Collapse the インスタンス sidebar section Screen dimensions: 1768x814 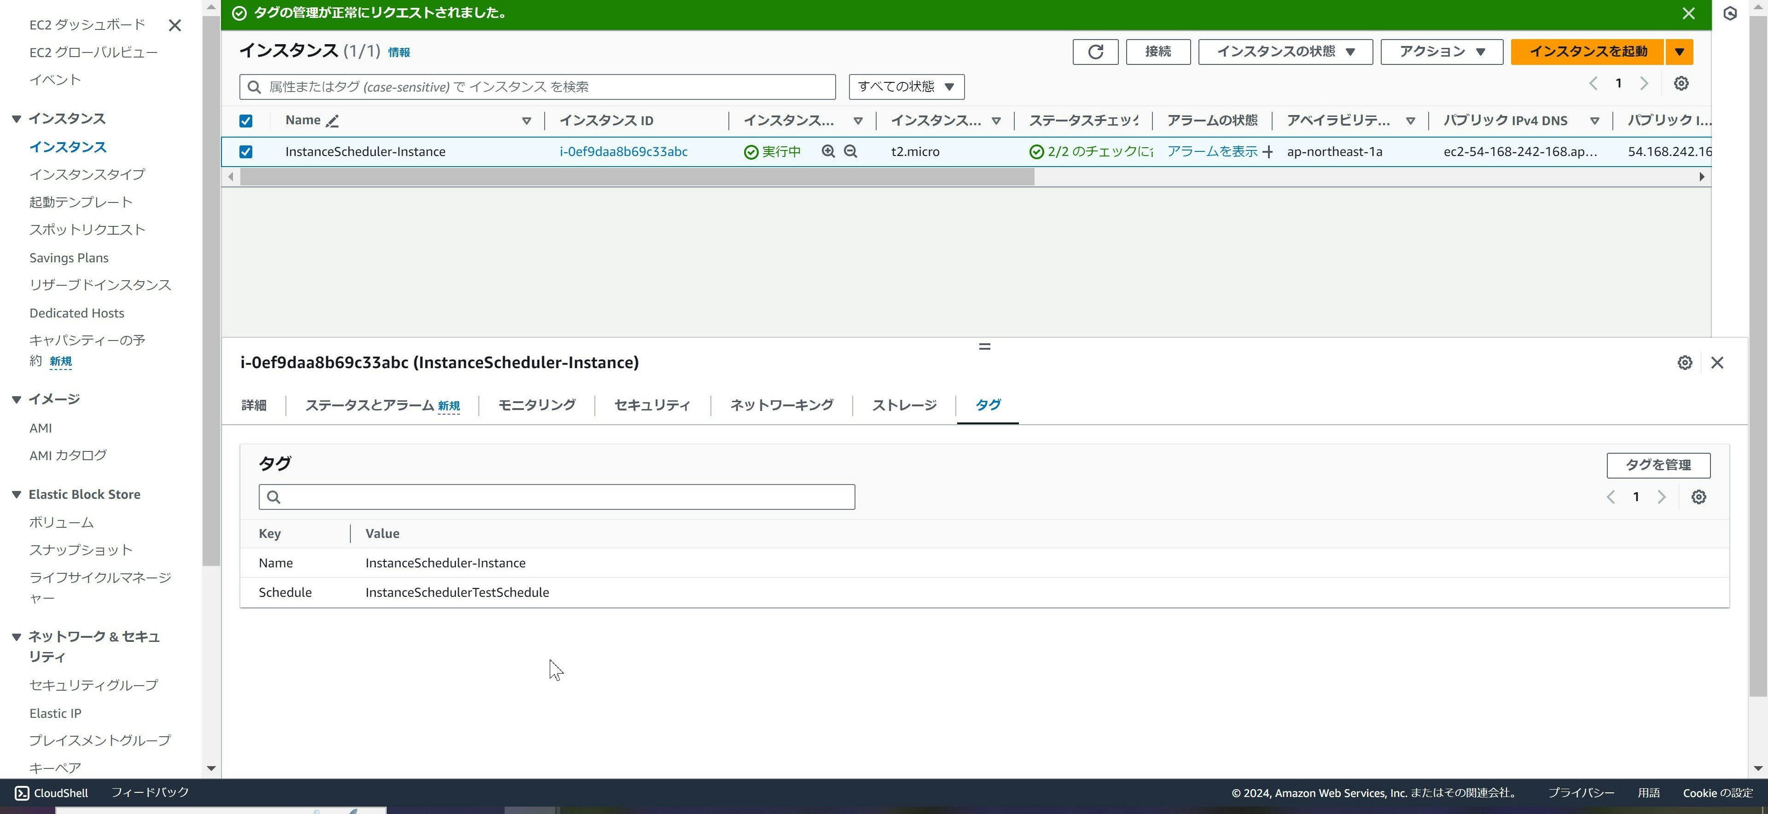pos(17,119)
